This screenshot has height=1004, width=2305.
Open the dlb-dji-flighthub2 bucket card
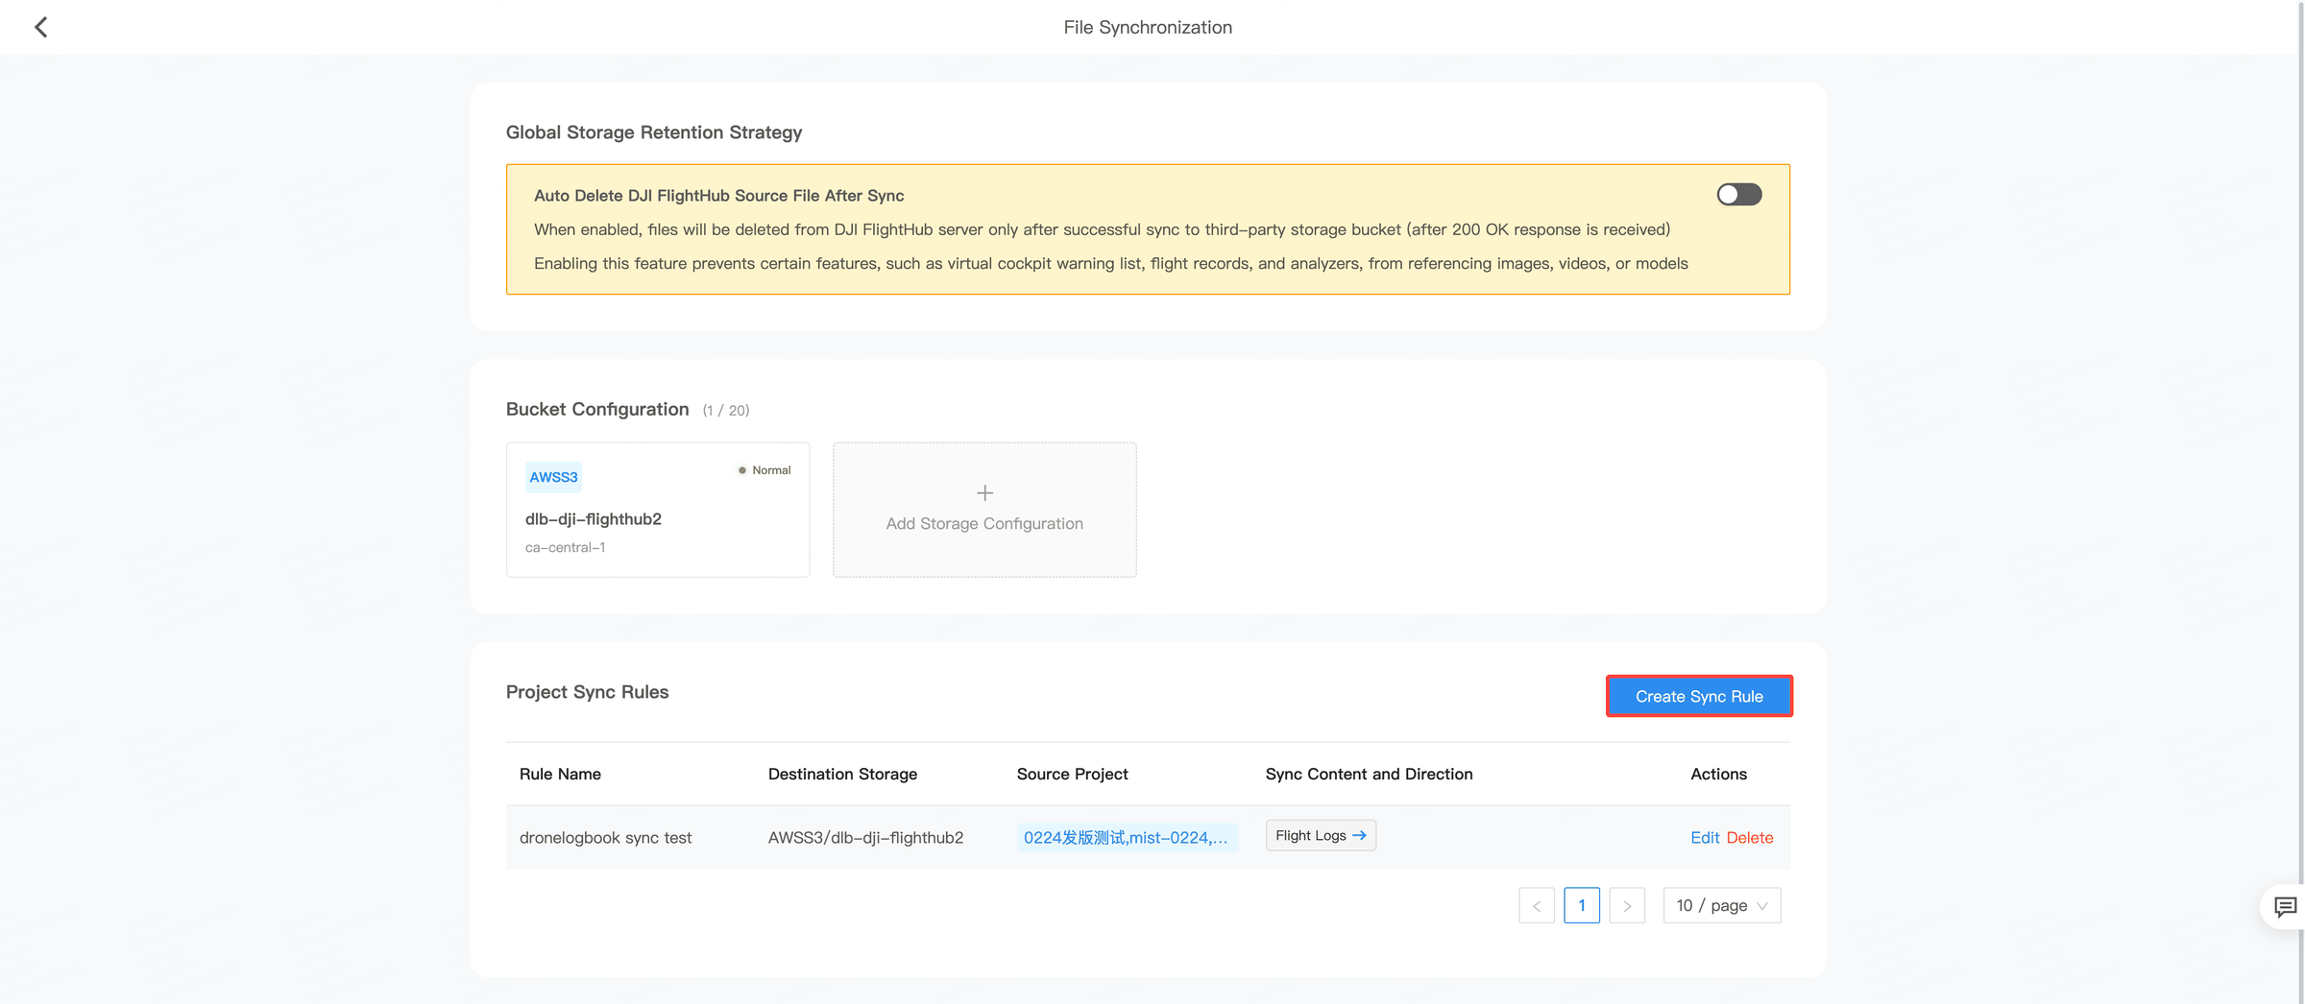[658, 510]
